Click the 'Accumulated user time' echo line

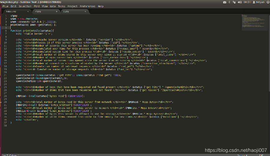[92, 49]
